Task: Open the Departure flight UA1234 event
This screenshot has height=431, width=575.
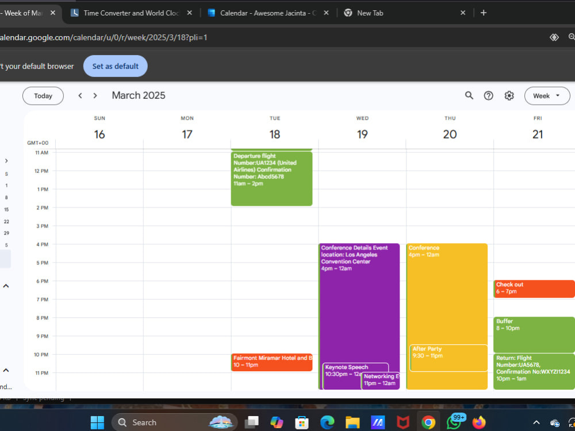Action: click(x=271, y=179)
